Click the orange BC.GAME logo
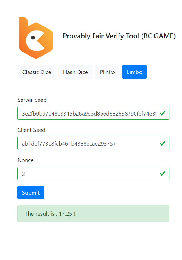This screenshot has width=182, height=260. pyautogui.click(x=36, y=38)
